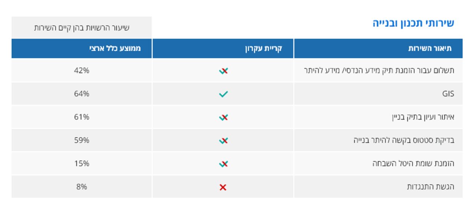Select the הזמנת שומת היטל השבחה text
This screenshot has height=211, width=472.
tap(413, 164)
